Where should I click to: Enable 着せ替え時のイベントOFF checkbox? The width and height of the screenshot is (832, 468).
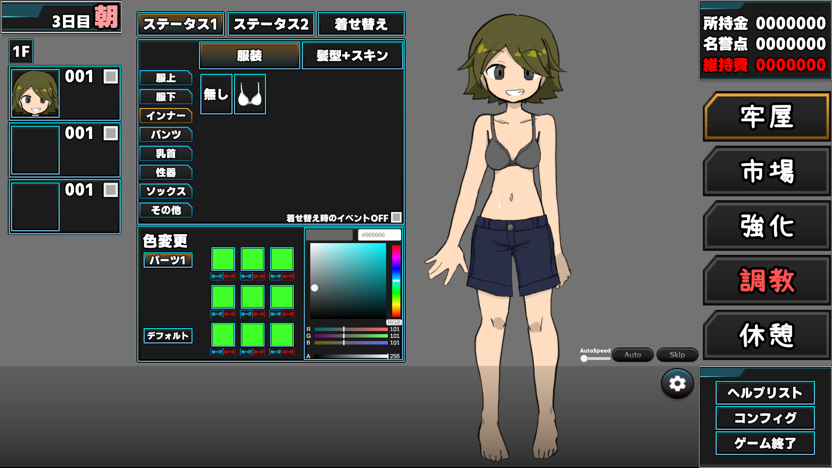tap(396, 217)
